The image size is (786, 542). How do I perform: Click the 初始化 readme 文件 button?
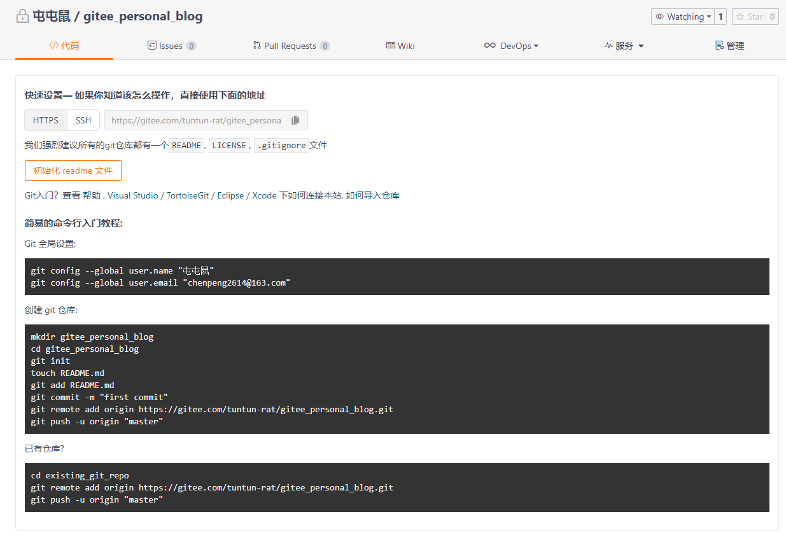coord(73,170)
